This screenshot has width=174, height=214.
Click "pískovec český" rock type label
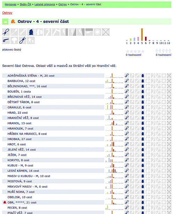11,50
